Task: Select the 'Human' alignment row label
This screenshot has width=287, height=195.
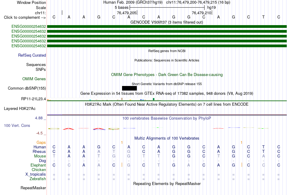Action: click(x=40, y=147)
